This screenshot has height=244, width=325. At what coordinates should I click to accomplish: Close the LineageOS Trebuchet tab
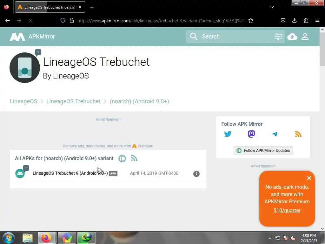point(80,7)
